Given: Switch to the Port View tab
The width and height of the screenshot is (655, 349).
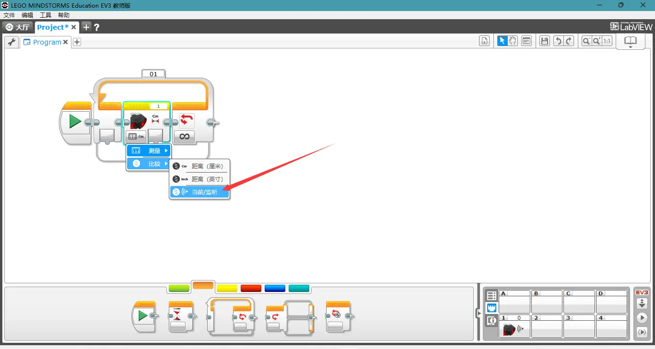Looking at the screenshot, I should point(491,308).
